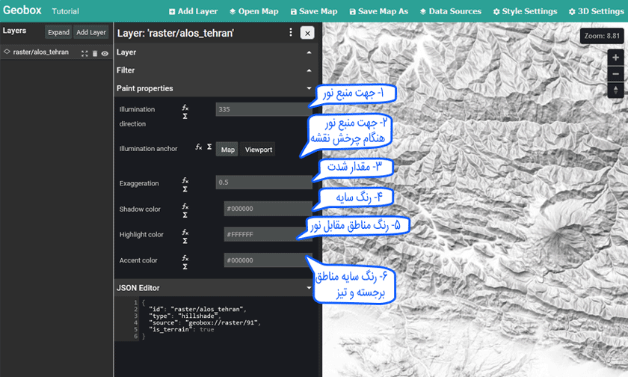This screenshot has width=628, height=377.
Task: Zoom out on the map
Action: point(615,73)
